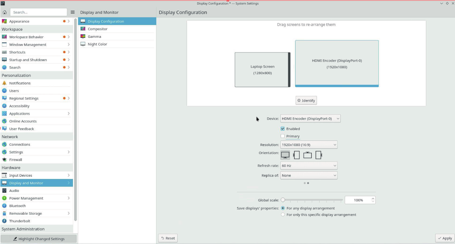Open Audio settings in sidebar

(x=14, y=191)
